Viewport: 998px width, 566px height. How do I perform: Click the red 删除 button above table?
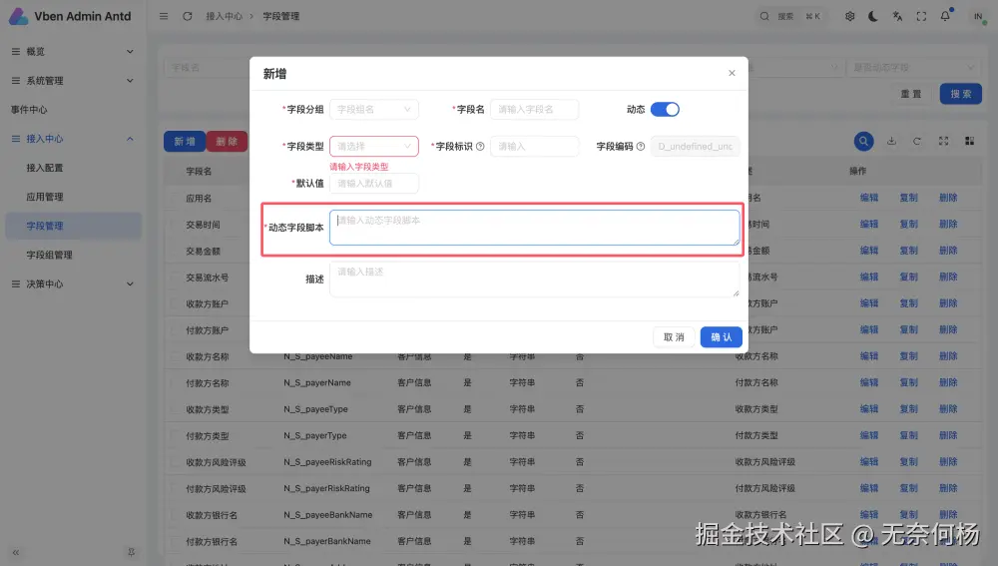click(227, 142)
